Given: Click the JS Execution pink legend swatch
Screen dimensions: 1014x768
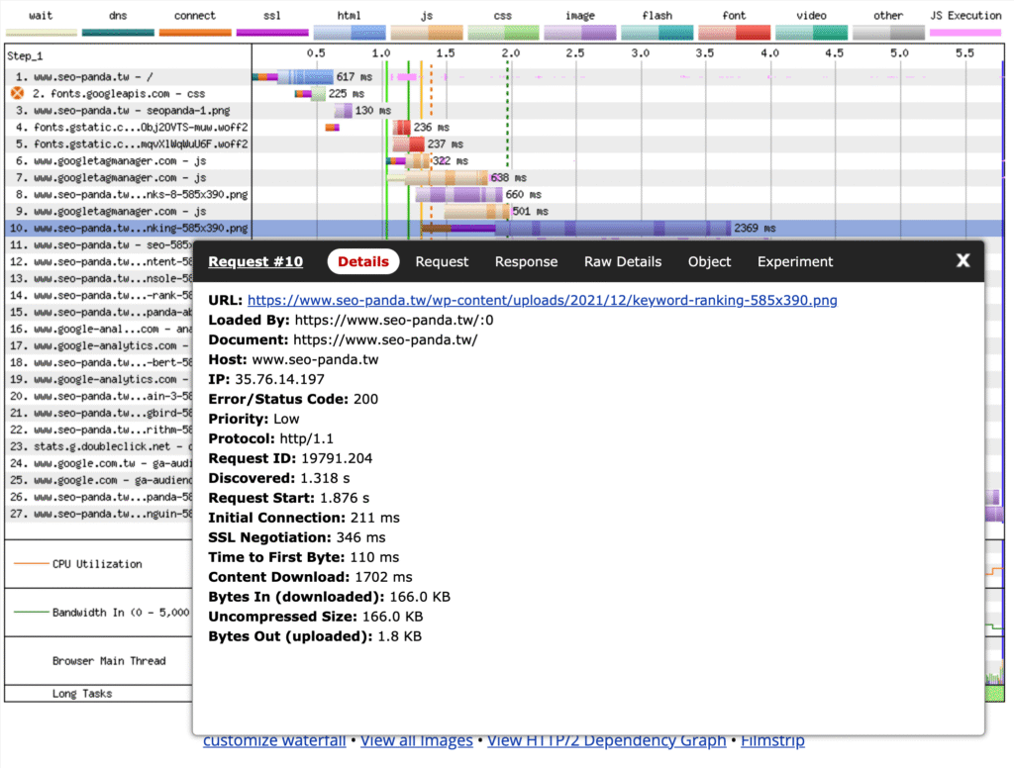Looking at the screenshot, I should click(x=965, y=32).
